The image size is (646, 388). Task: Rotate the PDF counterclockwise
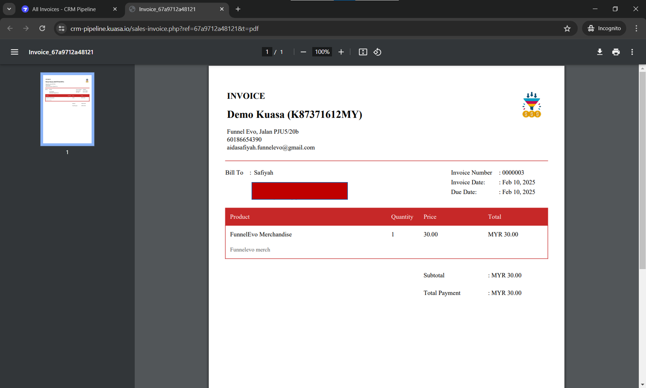click(x=377, y=52)
